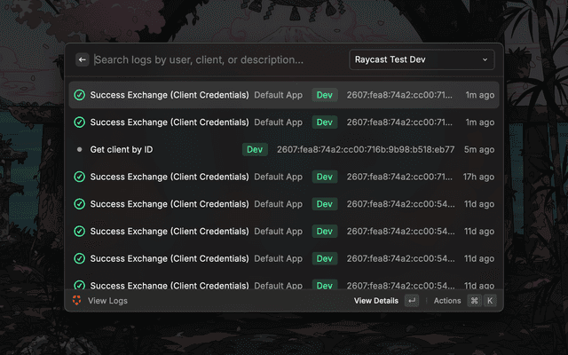Click the search logs input field

(x=213, y=60)
